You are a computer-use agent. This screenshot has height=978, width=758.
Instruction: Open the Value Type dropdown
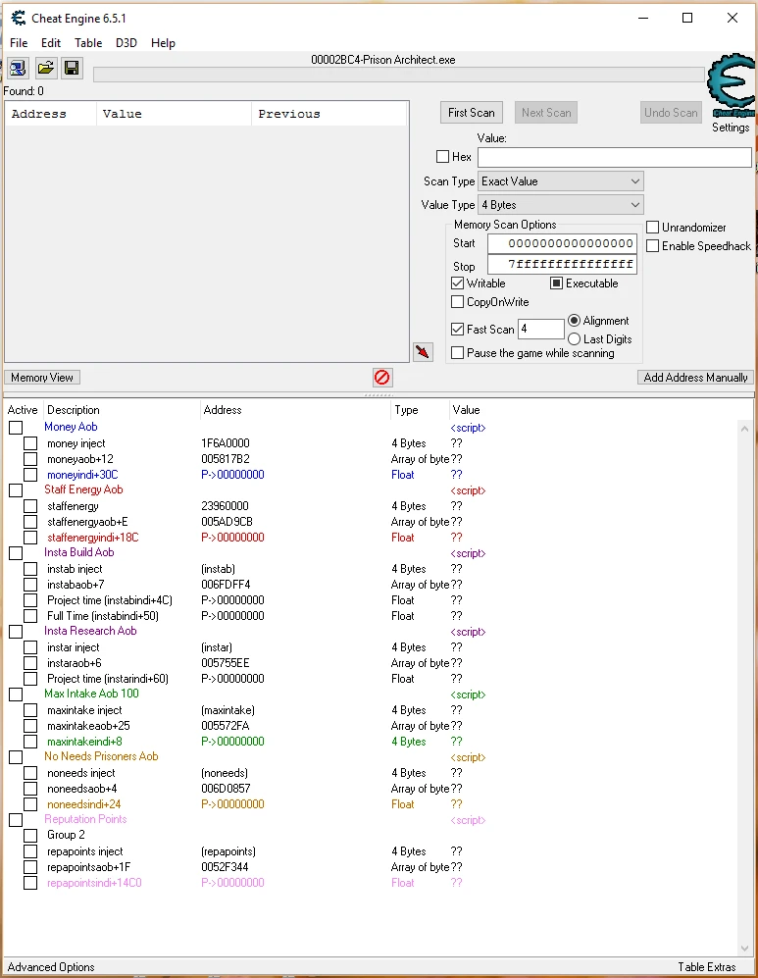(x=560, y=205)
